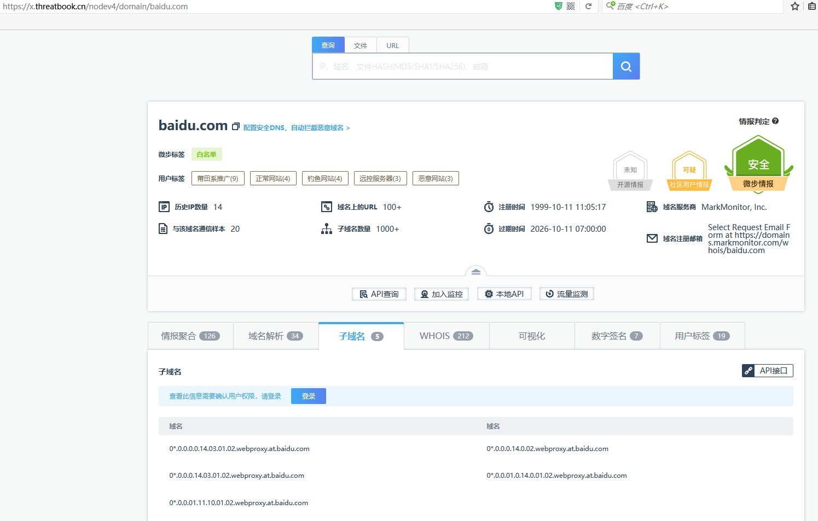
Task: Click the 开源情报 未知 badge
Action: [630, 171]
